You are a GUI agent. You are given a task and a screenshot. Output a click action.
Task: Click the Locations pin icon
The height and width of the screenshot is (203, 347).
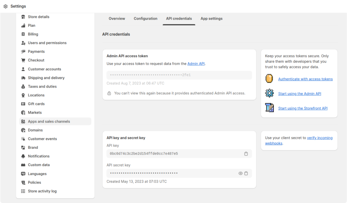[23, 95]
